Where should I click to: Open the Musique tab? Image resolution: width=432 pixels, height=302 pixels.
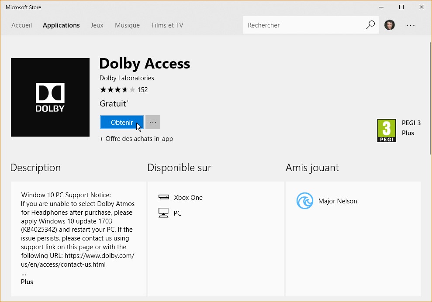127,25
